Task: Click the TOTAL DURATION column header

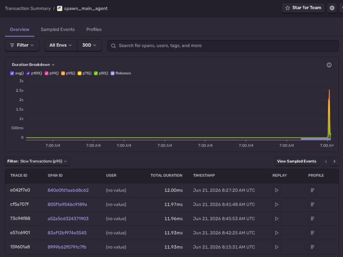Action: (x=166, y=175)
